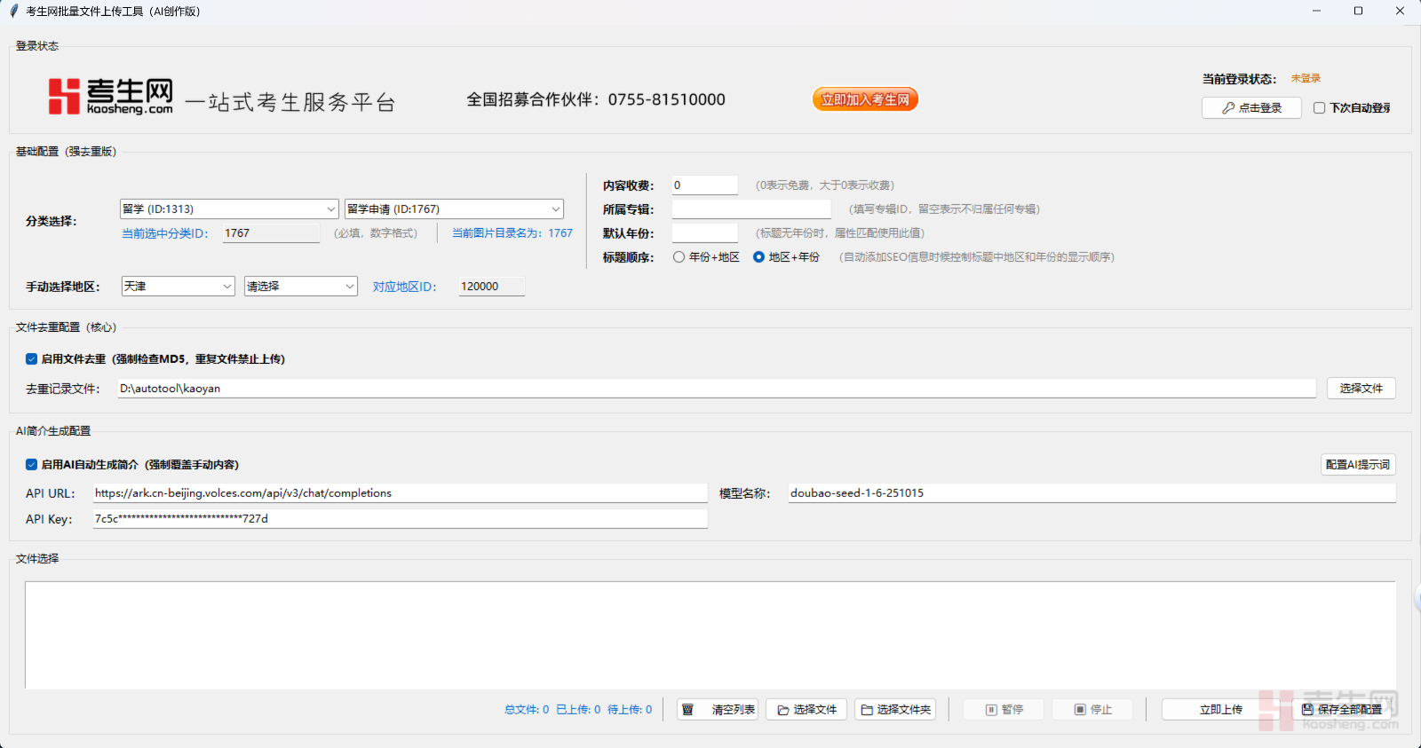The image size is (1421, 748).
Task: Click the 立即加入考生网 orange button
Action: coord(865,99)
